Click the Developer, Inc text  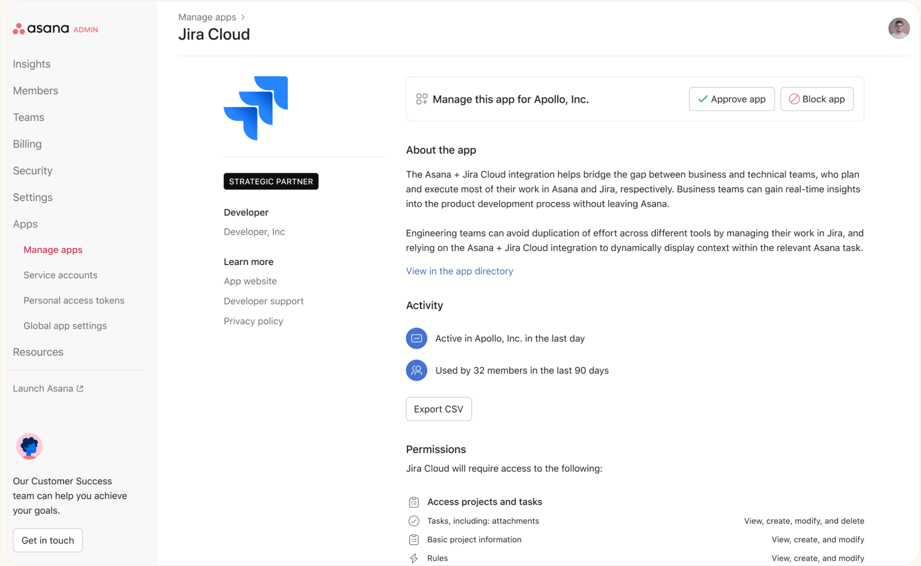pyautogui.click(x=254, y=232)
